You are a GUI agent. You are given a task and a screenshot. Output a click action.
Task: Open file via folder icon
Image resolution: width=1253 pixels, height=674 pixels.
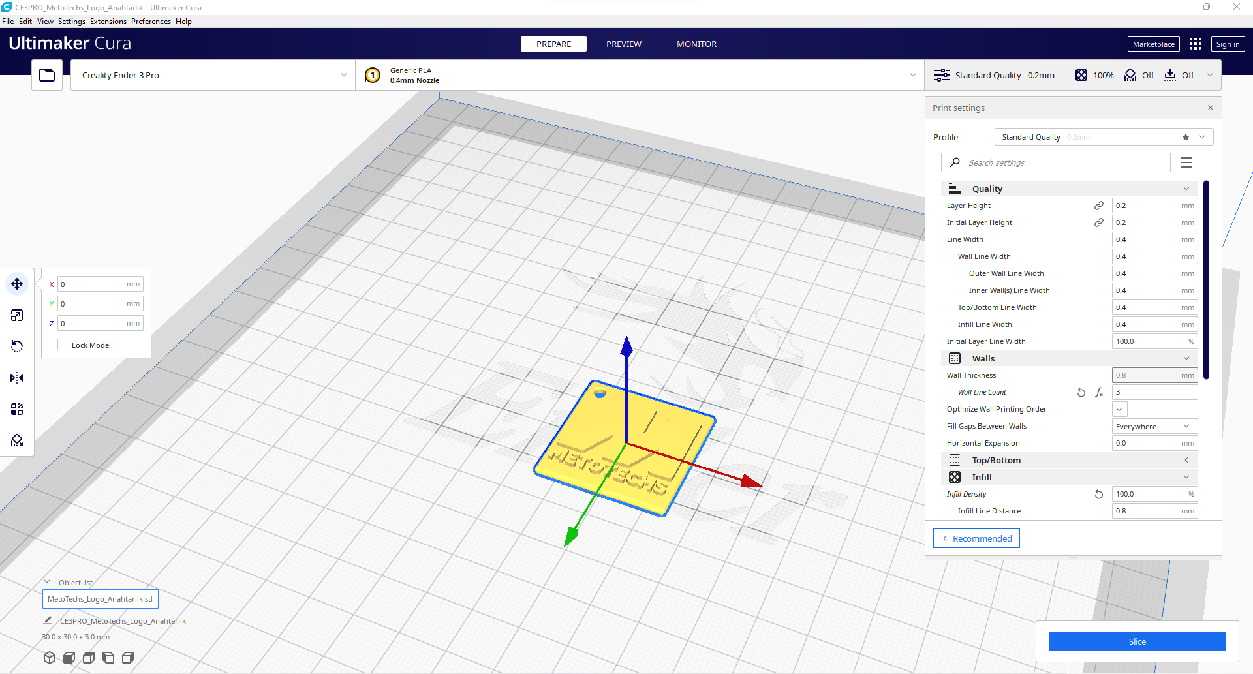(47, 75)
